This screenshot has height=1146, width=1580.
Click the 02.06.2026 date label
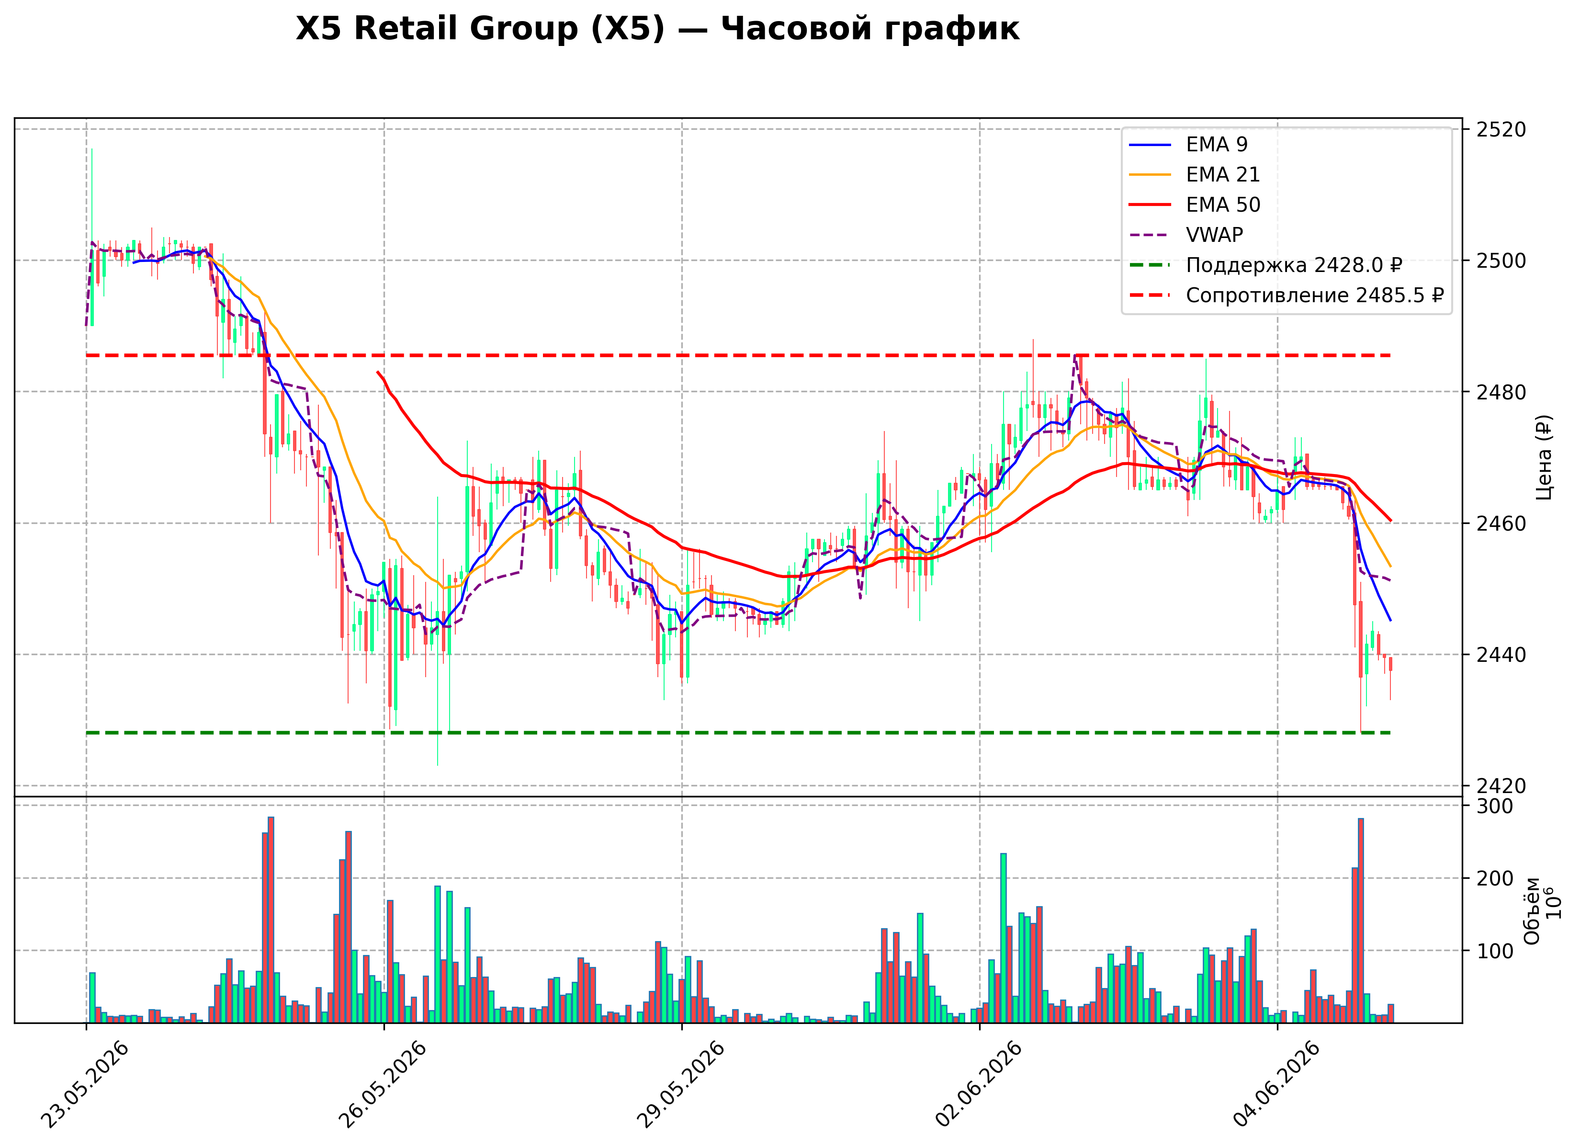point(979,1085)
